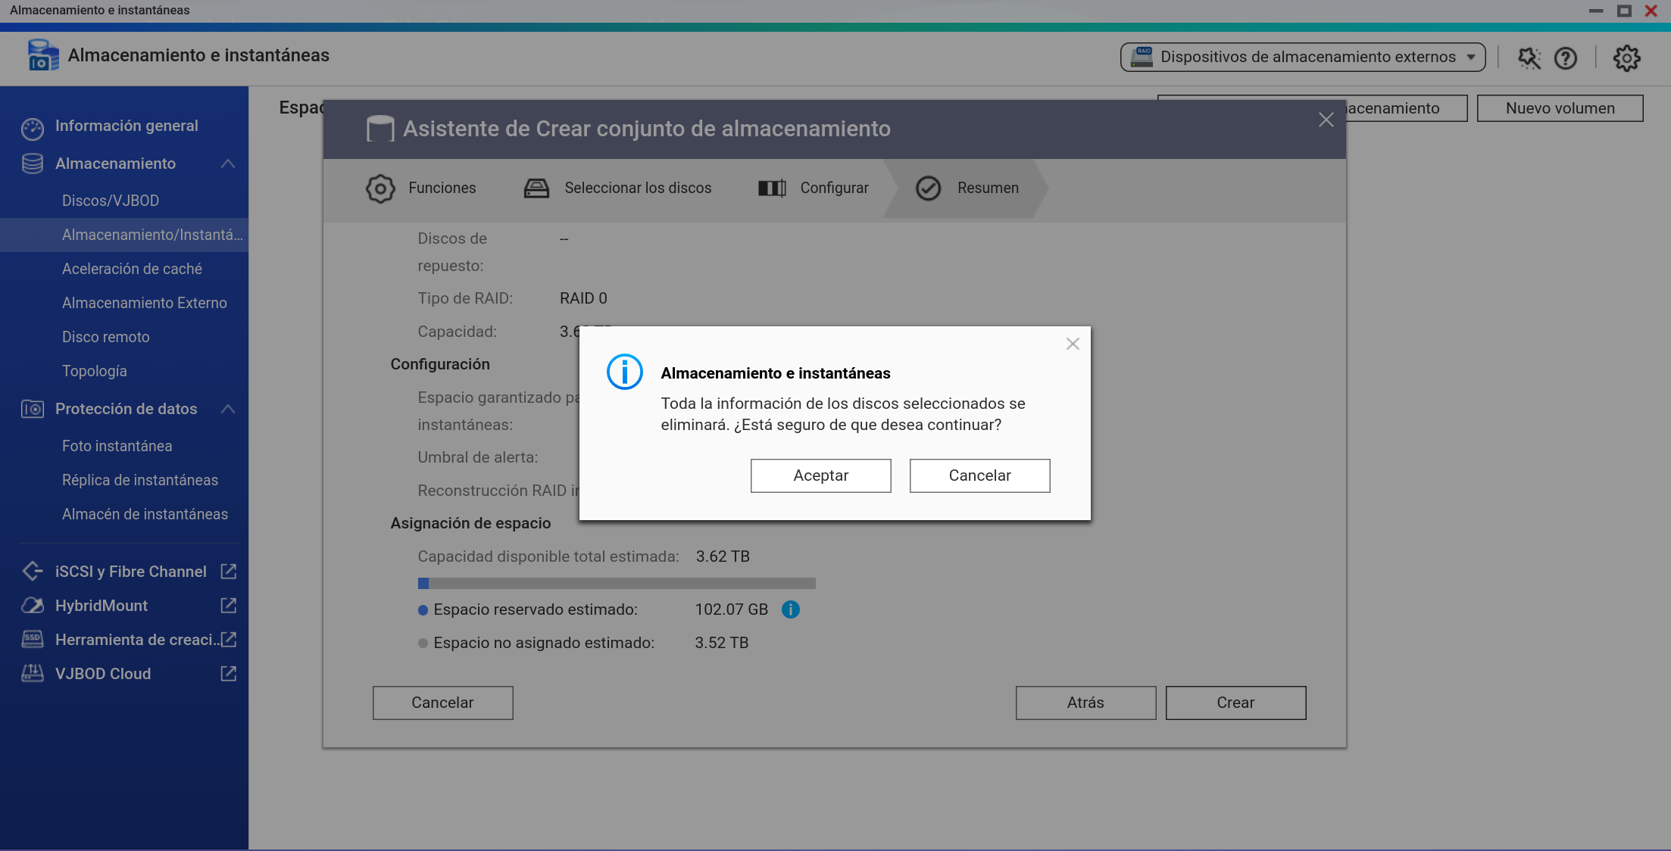Open the settings gear icon in header

[x=1626, y=58]
